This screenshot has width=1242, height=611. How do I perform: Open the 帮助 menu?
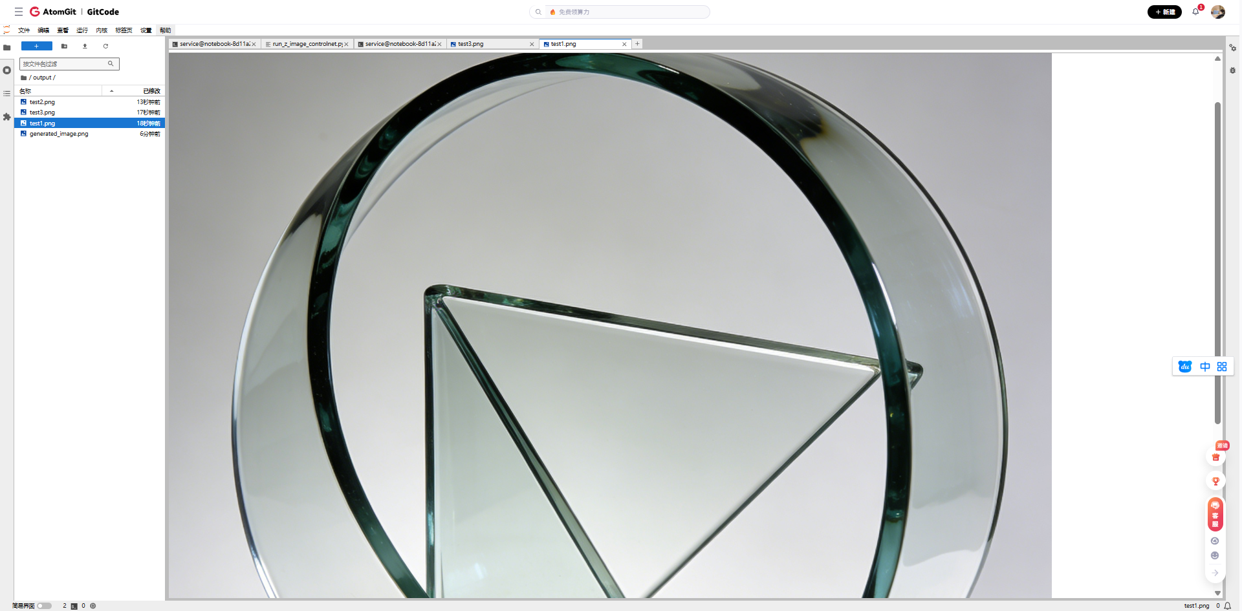tap(166, 30)
